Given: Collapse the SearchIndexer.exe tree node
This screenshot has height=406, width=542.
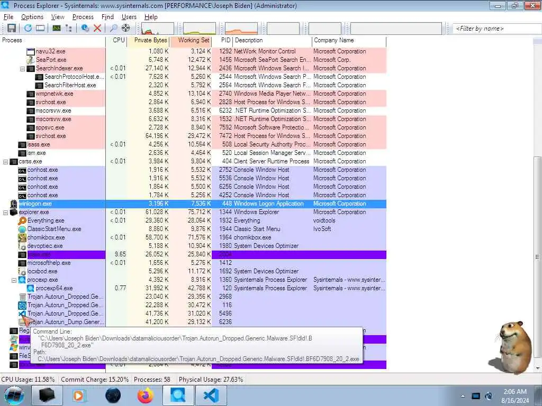Looking at the screenshot, I should (x=22, y=69).
